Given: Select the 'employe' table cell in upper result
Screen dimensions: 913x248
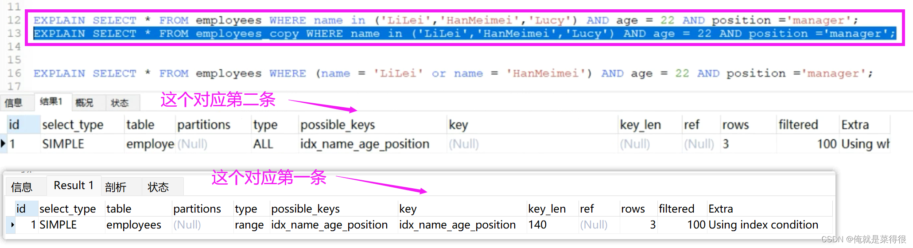Looking at the screenshot, I should (x=150, y=144).
